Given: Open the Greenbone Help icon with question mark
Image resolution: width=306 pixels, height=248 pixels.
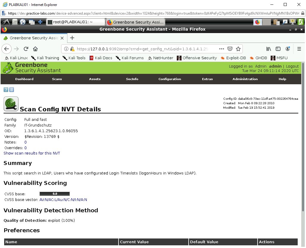Looking at the screenshot, I should pos(5,89).
